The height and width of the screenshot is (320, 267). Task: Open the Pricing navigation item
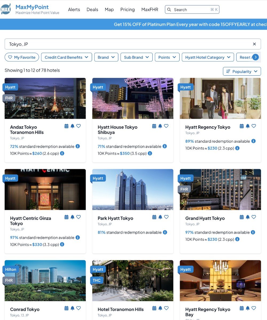coord(128,10)
